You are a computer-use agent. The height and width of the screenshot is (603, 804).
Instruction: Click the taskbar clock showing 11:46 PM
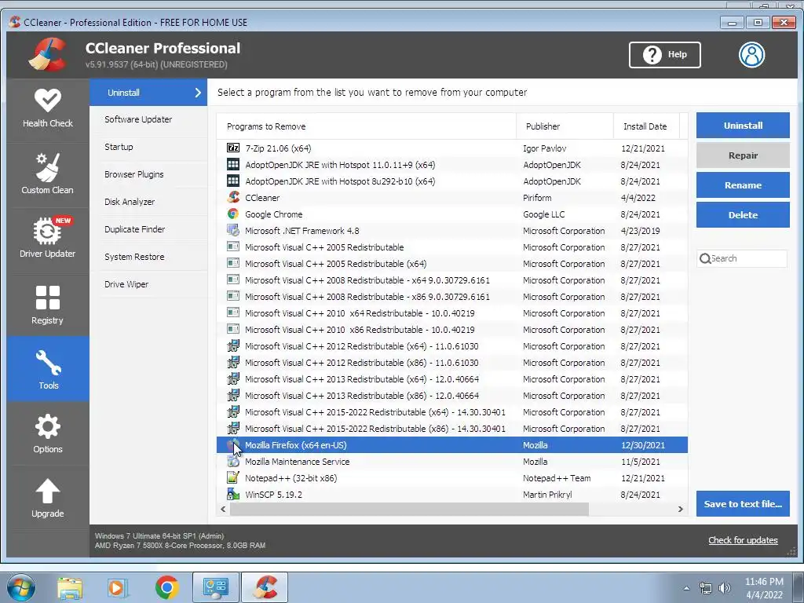coord(763,588)
